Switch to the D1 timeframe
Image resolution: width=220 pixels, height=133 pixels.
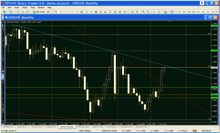point(208,12)
